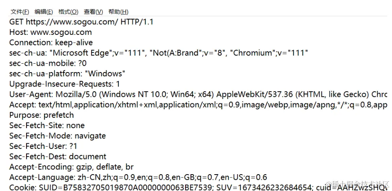Open the 帮助(H) menu
This screenshot has height=191, width=392.
point(118,12)
